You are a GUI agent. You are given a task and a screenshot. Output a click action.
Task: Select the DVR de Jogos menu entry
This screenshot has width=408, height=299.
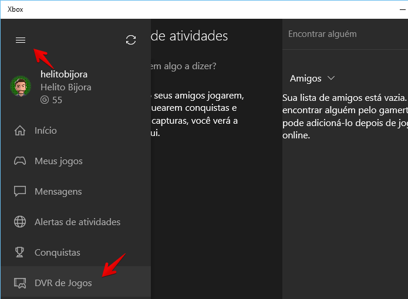[76, 283]
